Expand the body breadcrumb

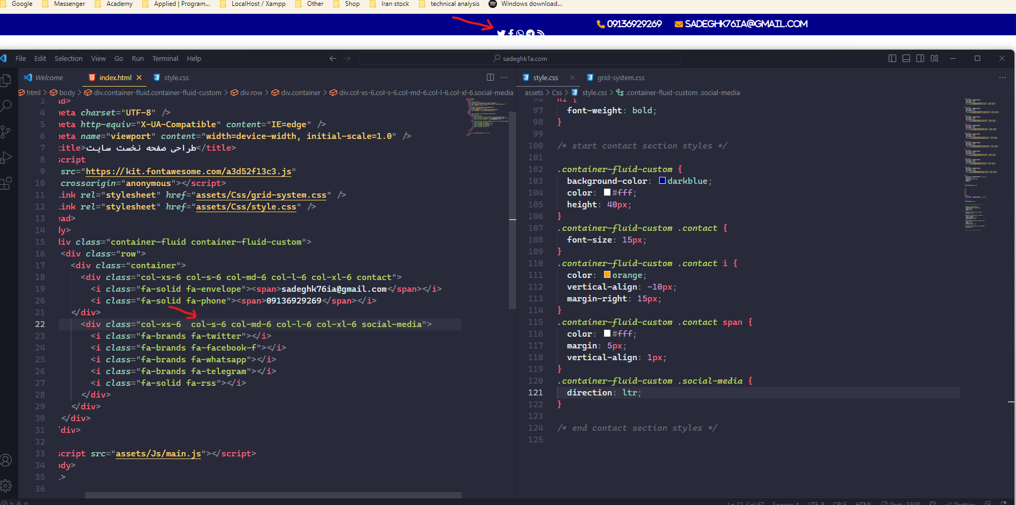(x=63, y=92)
